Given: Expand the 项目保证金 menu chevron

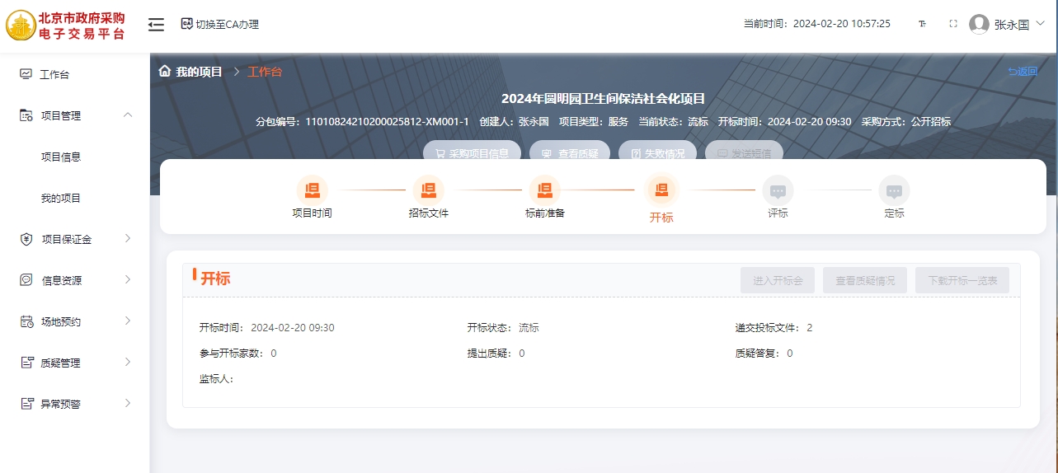Looking at the screenshot, I should click(128, 239).
